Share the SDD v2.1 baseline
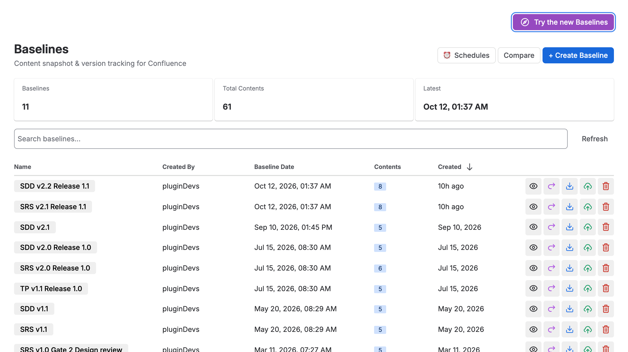Screen dimensions: 628x352 (x=551, y=227)
